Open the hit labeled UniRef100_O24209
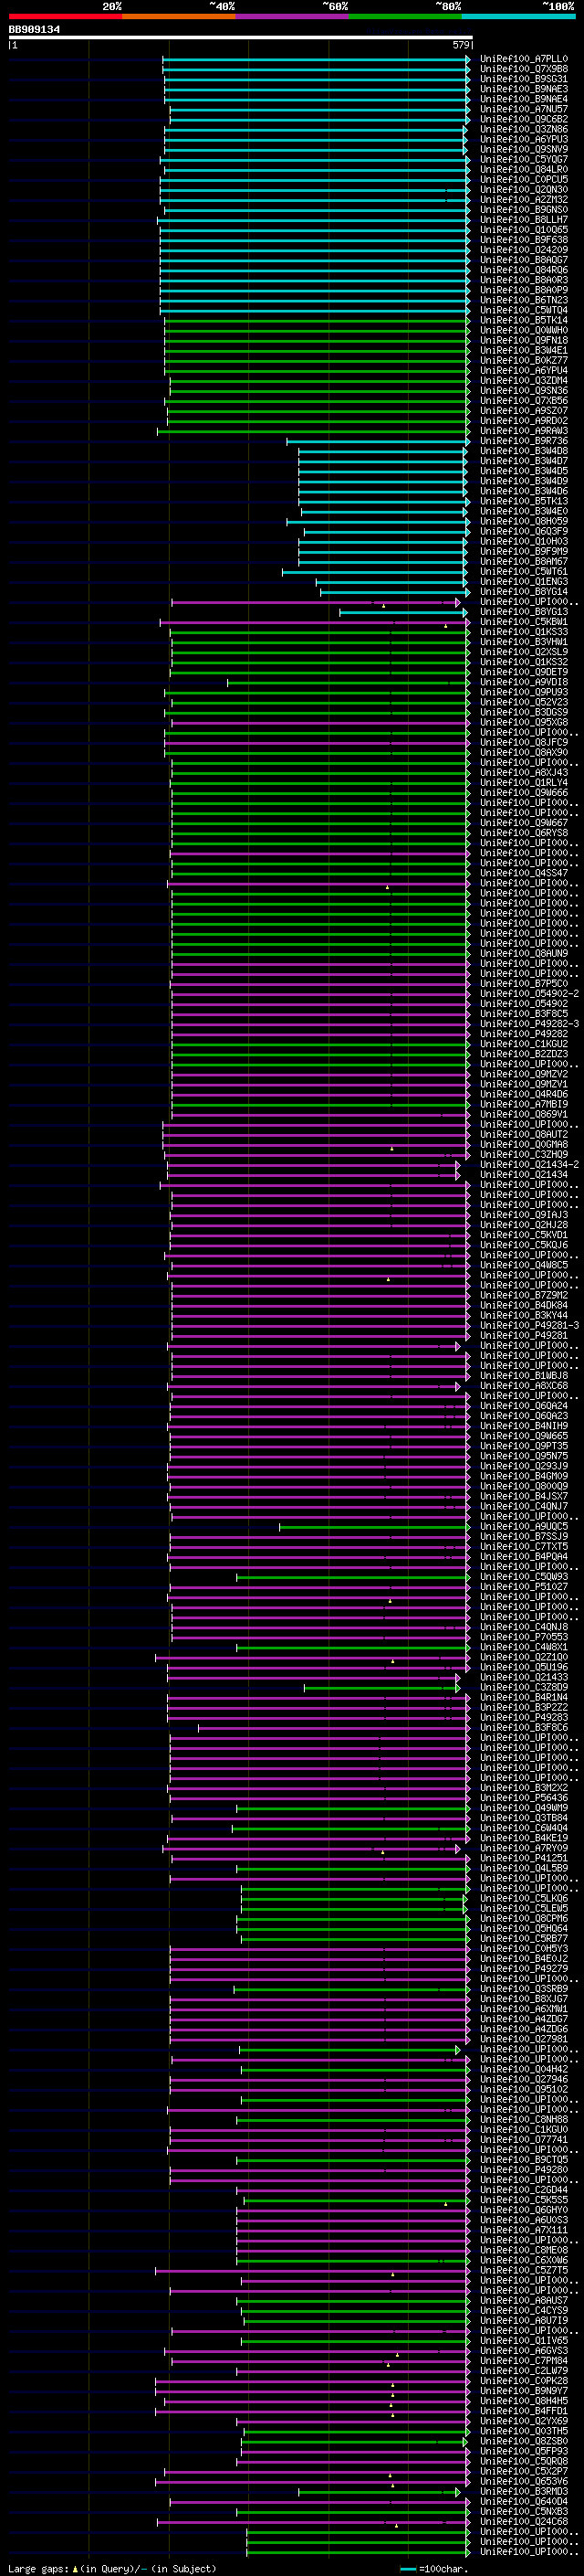Viewport: 584px width, 2576px height. (x=524, y=250)
